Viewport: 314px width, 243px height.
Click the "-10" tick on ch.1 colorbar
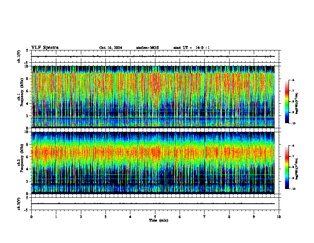[x=293, y=123]
